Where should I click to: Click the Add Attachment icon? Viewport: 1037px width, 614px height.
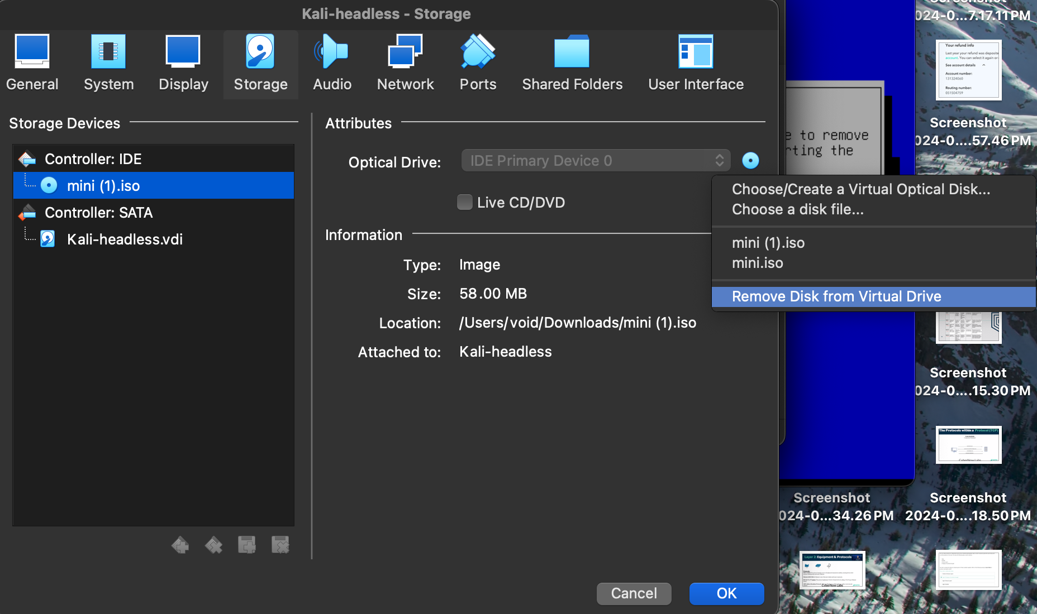click(x=247, y=545)
